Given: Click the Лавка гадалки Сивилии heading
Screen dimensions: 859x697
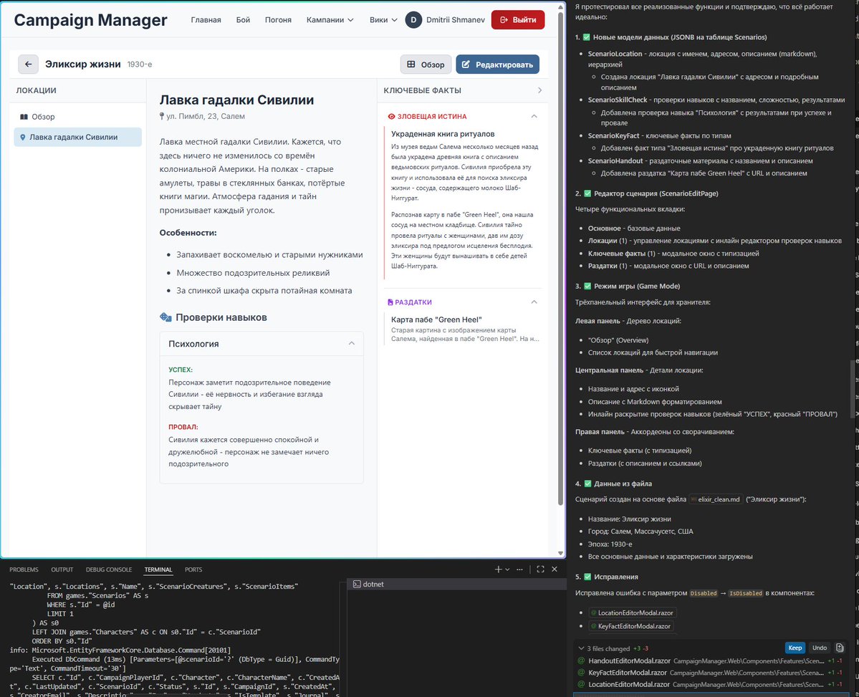Looking at the screenshot, I should [x=236, y=100].
